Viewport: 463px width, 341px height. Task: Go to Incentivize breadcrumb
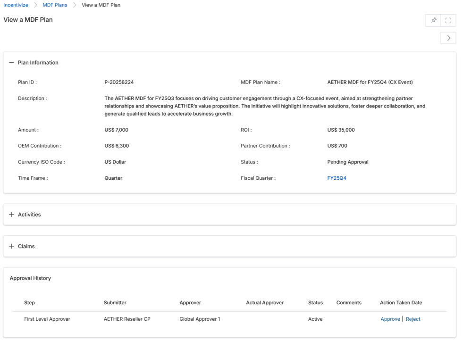16,5
